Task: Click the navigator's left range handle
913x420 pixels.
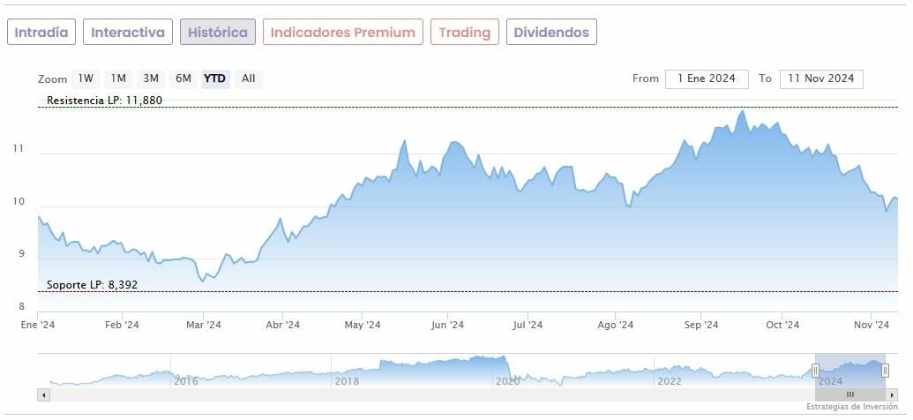Action: pyautogui.click(x=815, y=371)
